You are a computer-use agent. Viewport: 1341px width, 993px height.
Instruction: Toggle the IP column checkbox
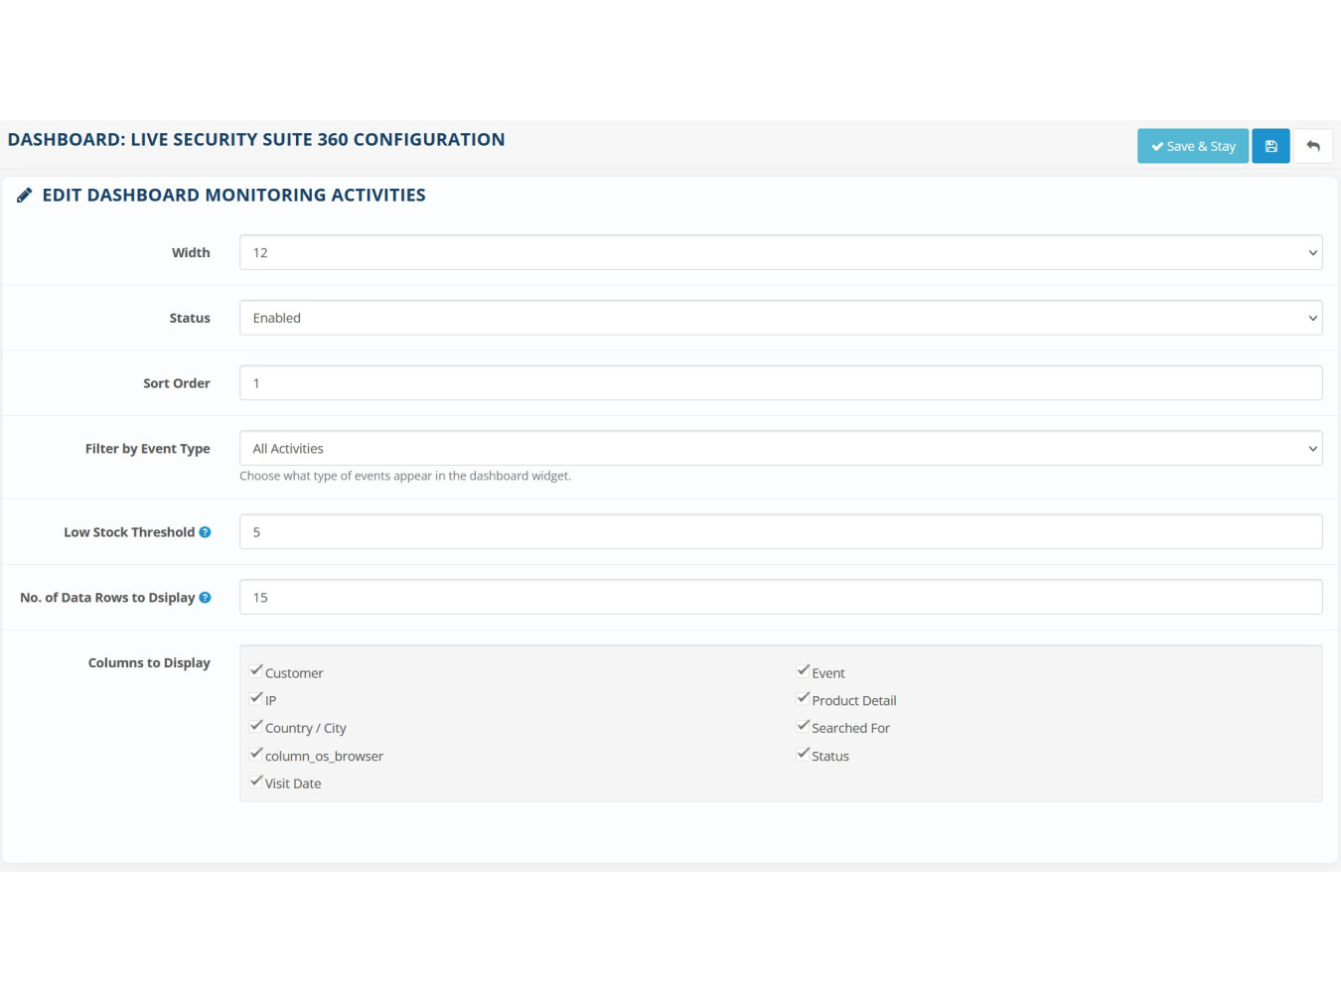pyautogui.click(x=256, y=699)
